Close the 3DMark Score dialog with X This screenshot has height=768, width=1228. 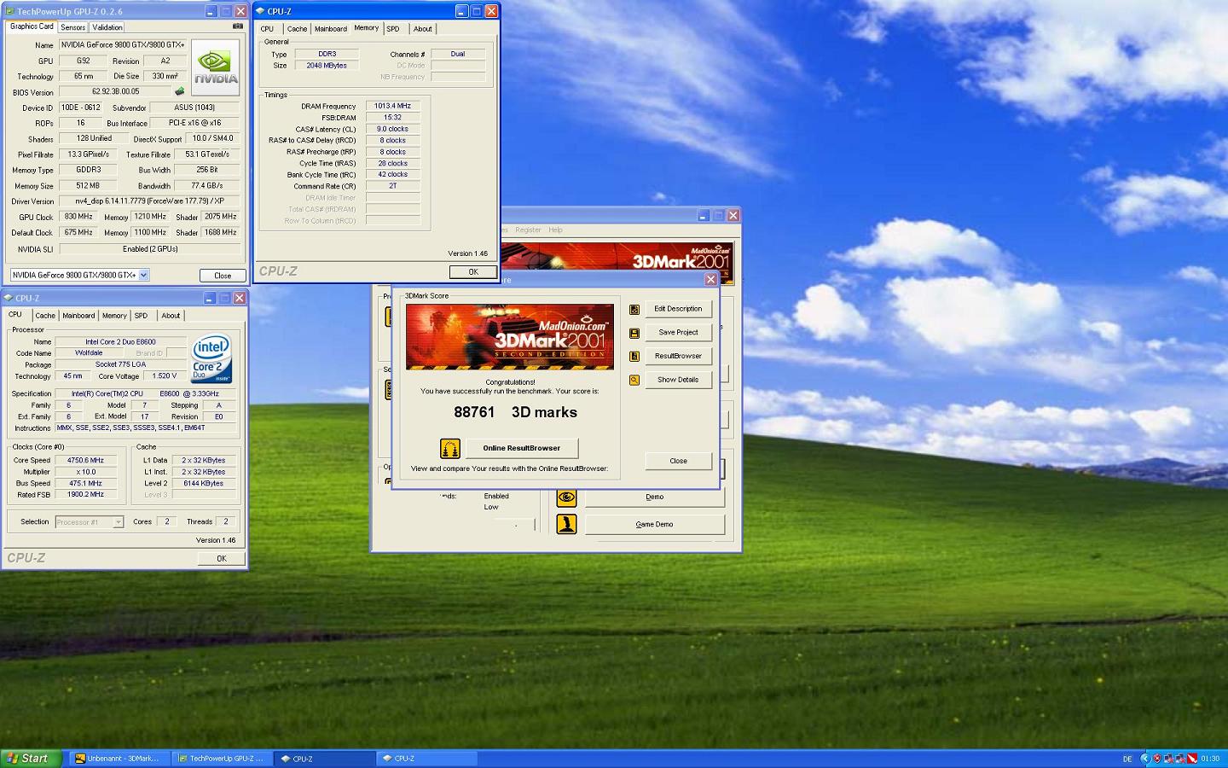[x=710, y=279]
